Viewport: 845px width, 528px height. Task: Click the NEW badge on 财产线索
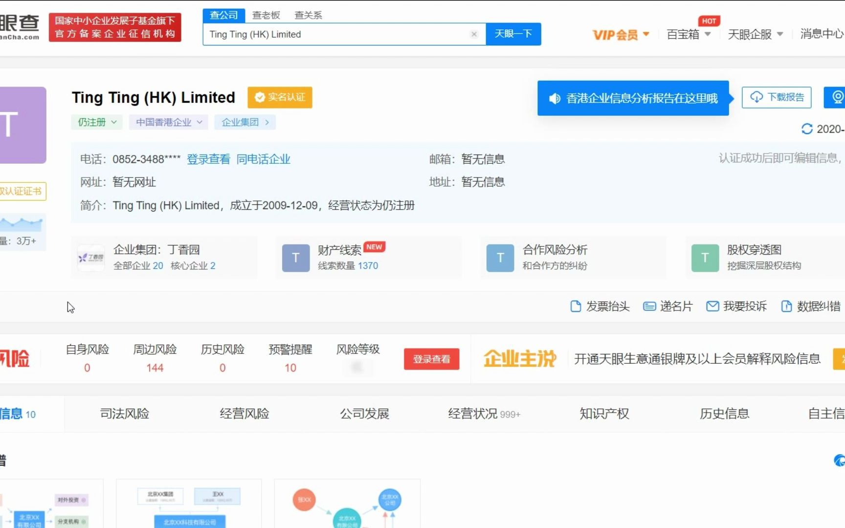click(375, 247)
